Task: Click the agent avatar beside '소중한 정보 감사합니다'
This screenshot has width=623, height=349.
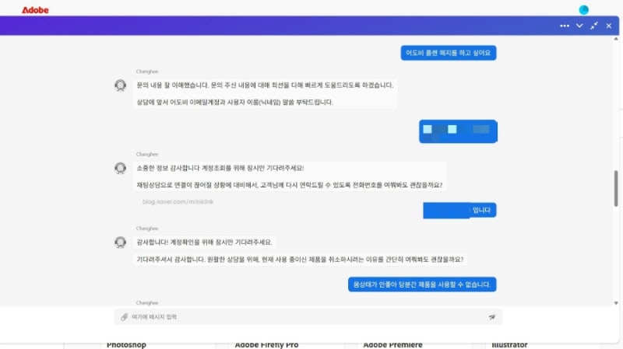Action: (121, 168)
